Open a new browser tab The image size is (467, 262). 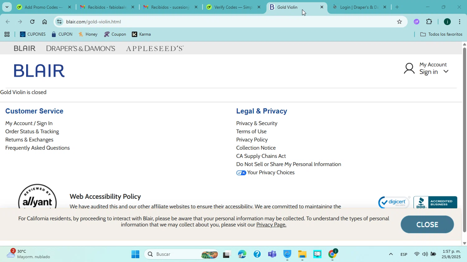(397, 7)
